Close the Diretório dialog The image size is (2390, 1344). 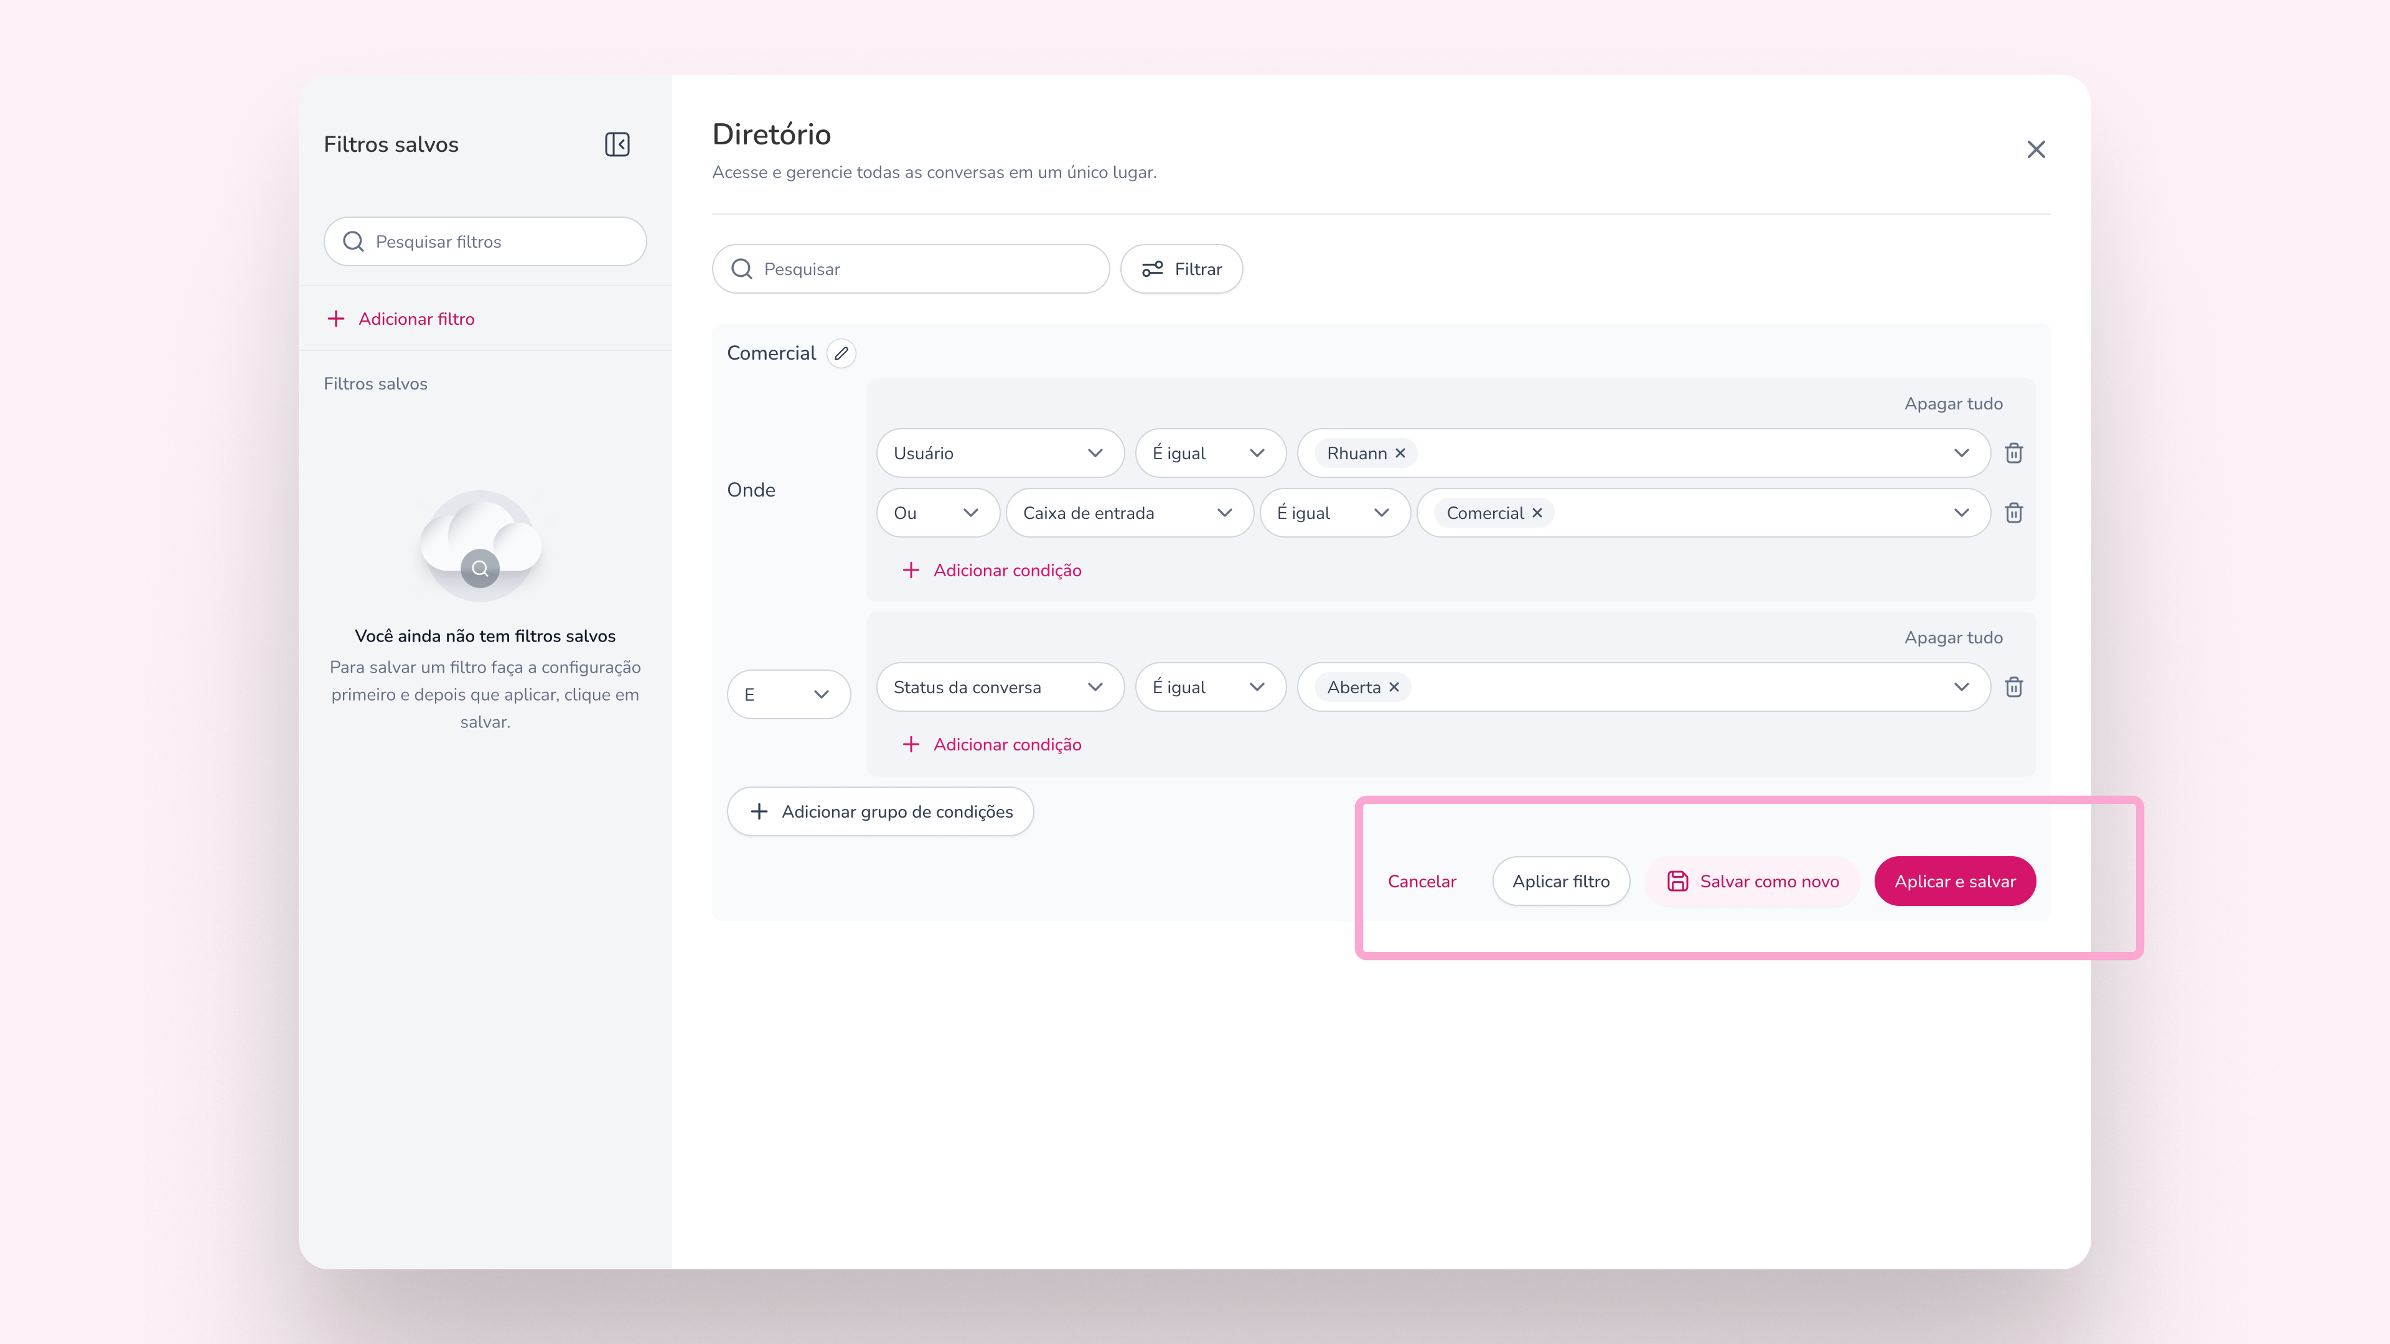[2036, 149]
